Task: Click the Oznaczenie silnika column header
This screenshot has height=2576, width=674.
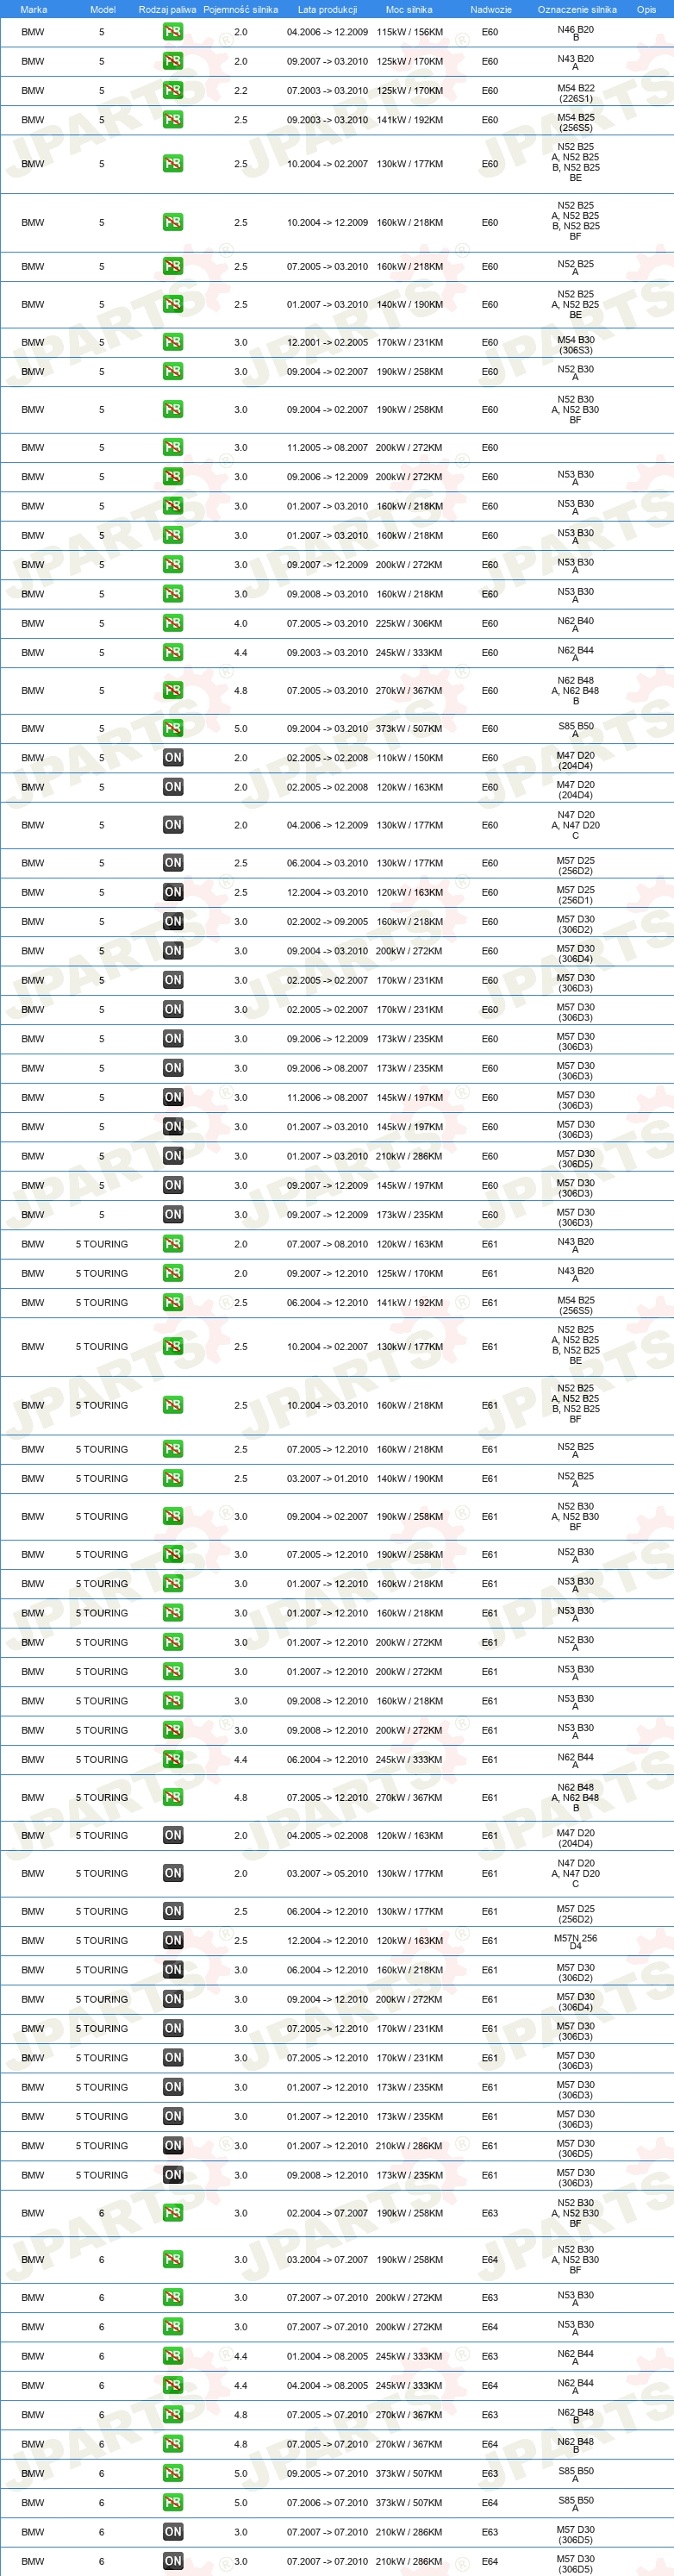Action: [x=576, y=9]
